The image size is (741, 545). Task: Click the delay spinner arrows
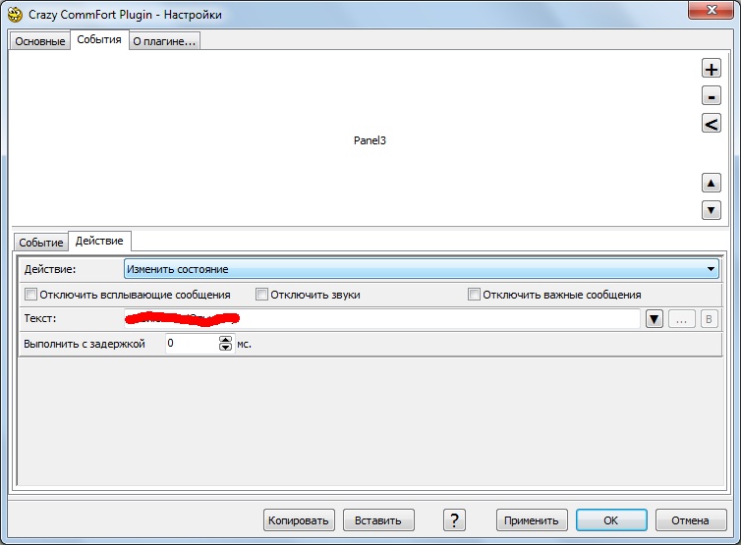click(x=226, y=344)
